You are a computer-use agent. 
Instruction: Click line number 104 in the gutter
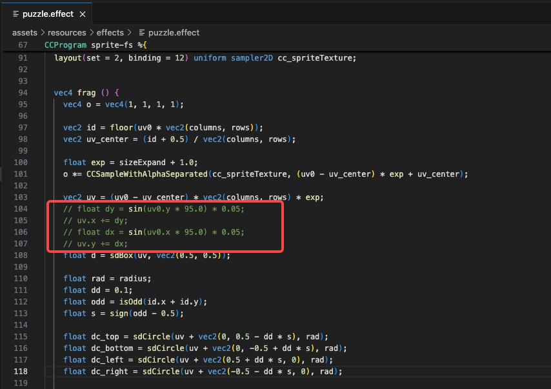click(x=21, y=209)
